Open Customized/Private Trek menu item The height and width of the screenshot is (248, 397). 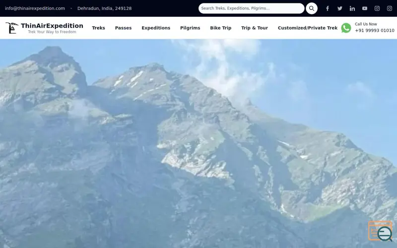(x=308, y=28)
